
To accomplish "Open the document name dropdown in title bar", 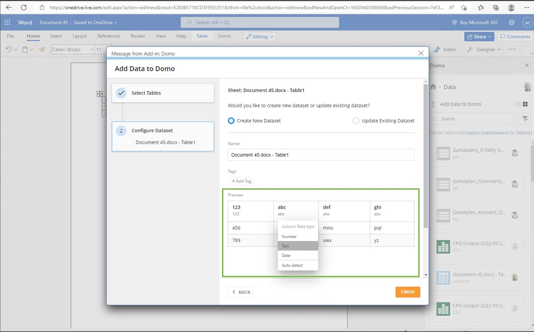I will [116, 23].
